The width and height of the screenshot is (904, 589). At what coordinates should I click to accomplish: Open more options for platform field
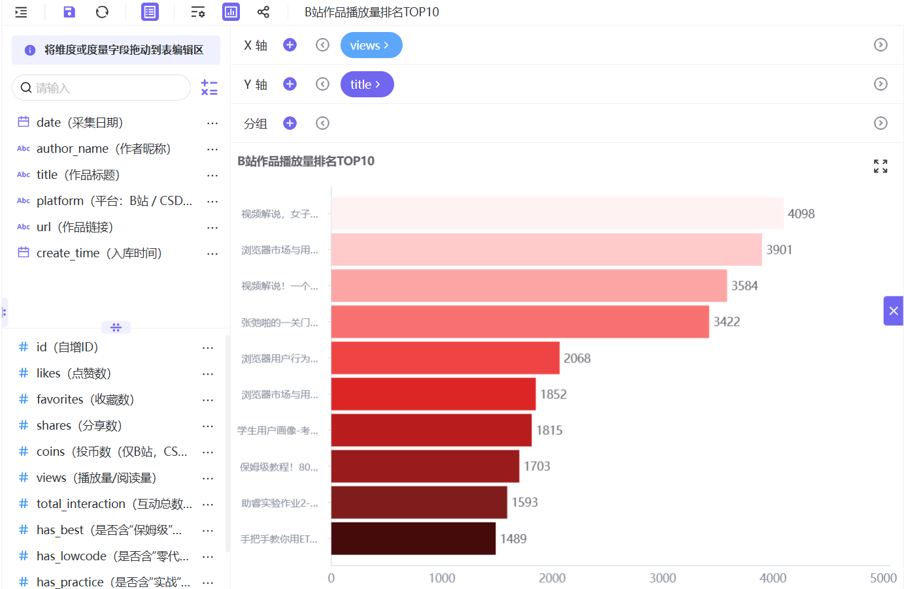point(212,201)
